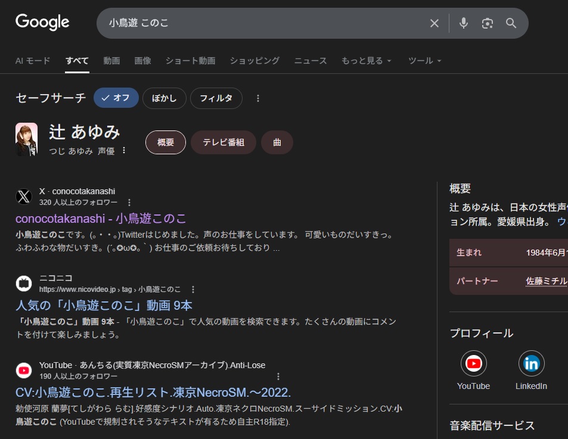Open LinkedIn profile icon in sidebar
This screenshot has width=568, height=439.
click(x=531, y=363)
